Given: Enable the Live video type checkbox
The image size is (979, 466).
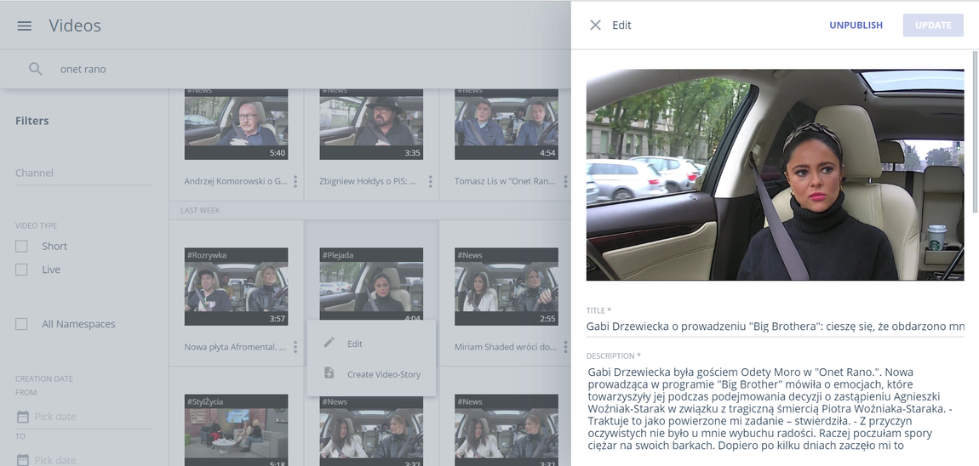Looking at the screenshot, I should click(x=21, y=270).
